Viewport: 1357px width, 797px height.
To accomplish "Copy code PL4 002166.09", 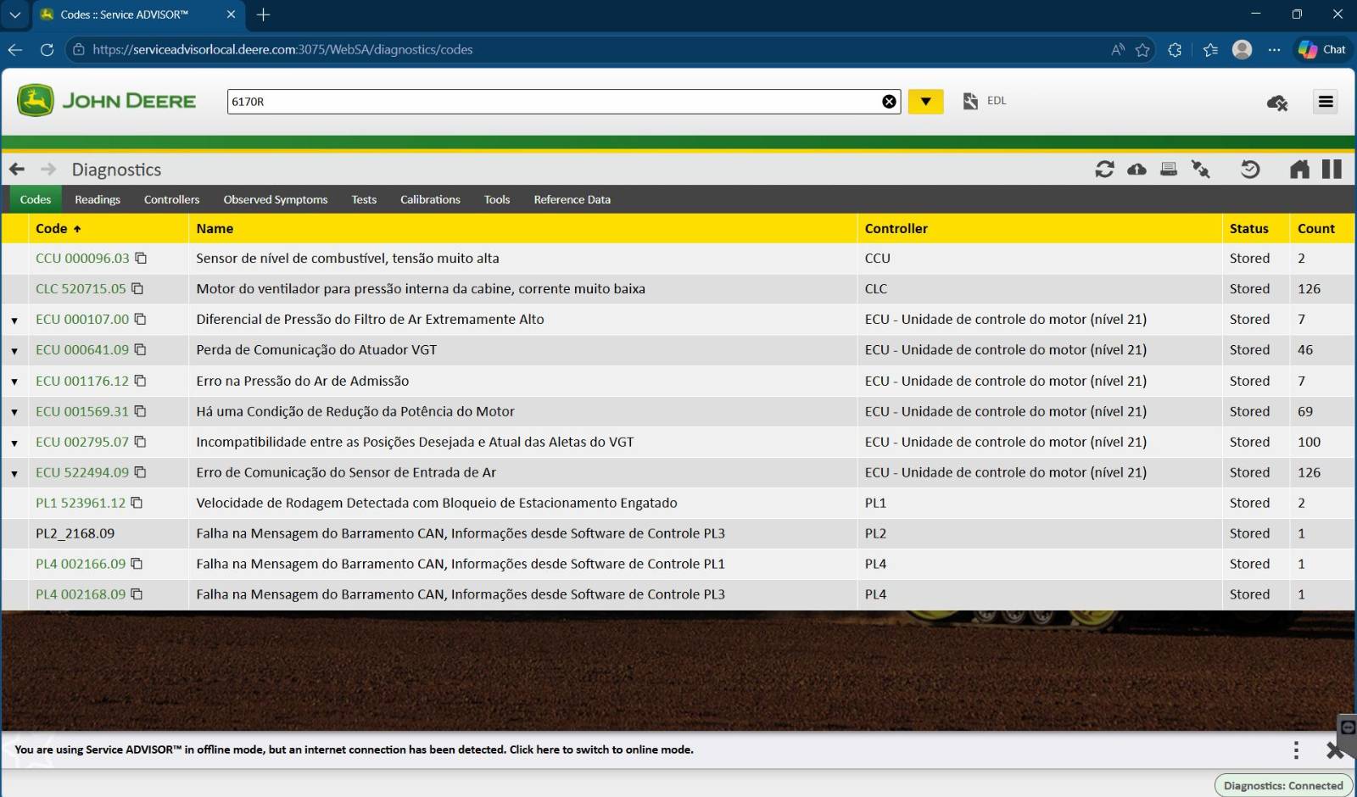I will point(137,564).
